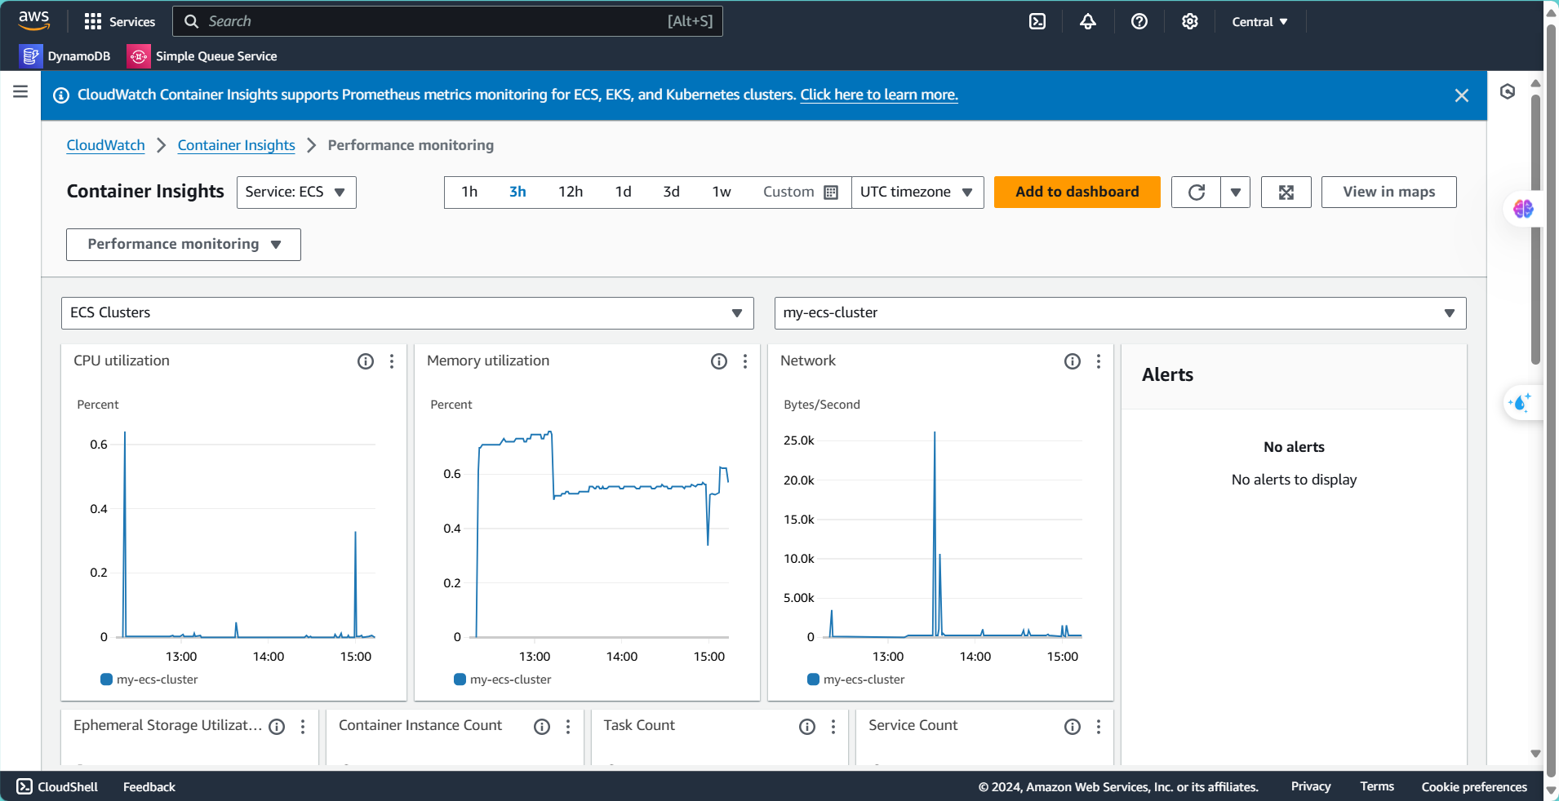Open Performance monitoring view dropdown
Image resolution: width=1559 pixels, height=801 pixels.
tap(184, 245)
